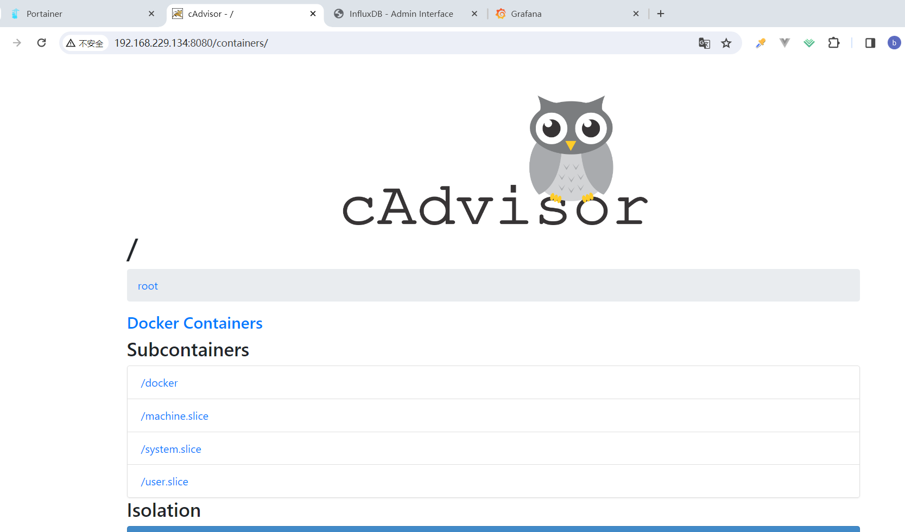Select the cAdvisor browser tab
The image size is (905, 532).
245,14
